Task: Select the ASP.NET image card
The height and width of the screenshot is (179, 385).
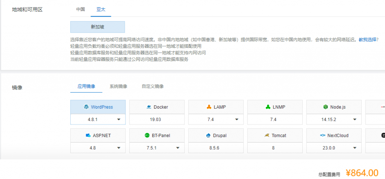Action: (98, 135)
